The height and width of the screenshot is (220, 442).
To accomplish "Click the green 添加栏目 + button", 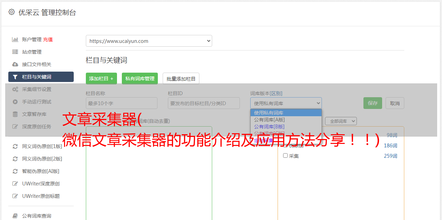I will tap(101, 79).
